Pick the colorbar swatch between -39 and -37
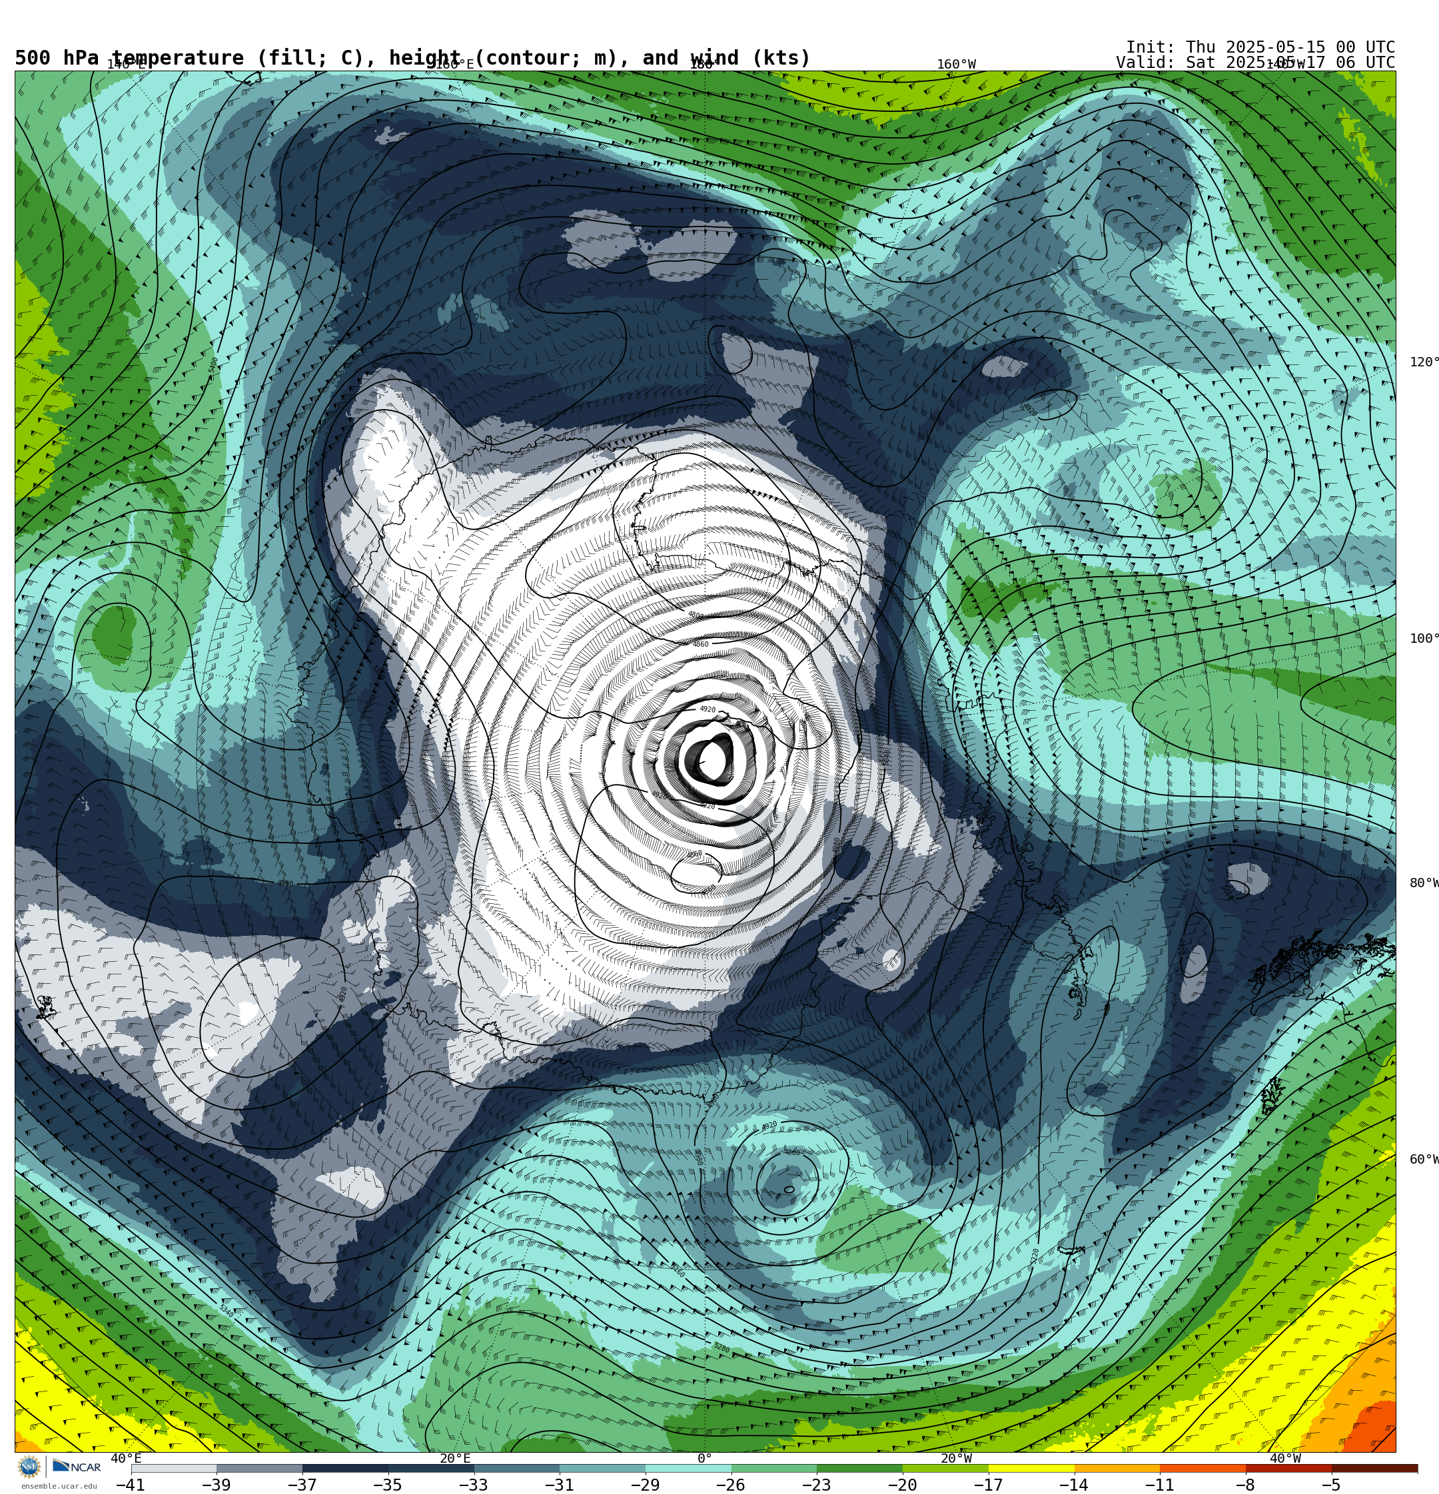 (259, 1468)
